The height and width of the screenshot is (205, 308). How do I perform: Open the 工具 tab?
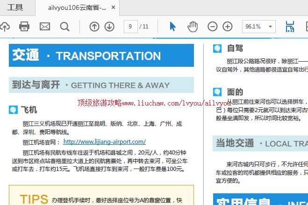tap(15, 8)
